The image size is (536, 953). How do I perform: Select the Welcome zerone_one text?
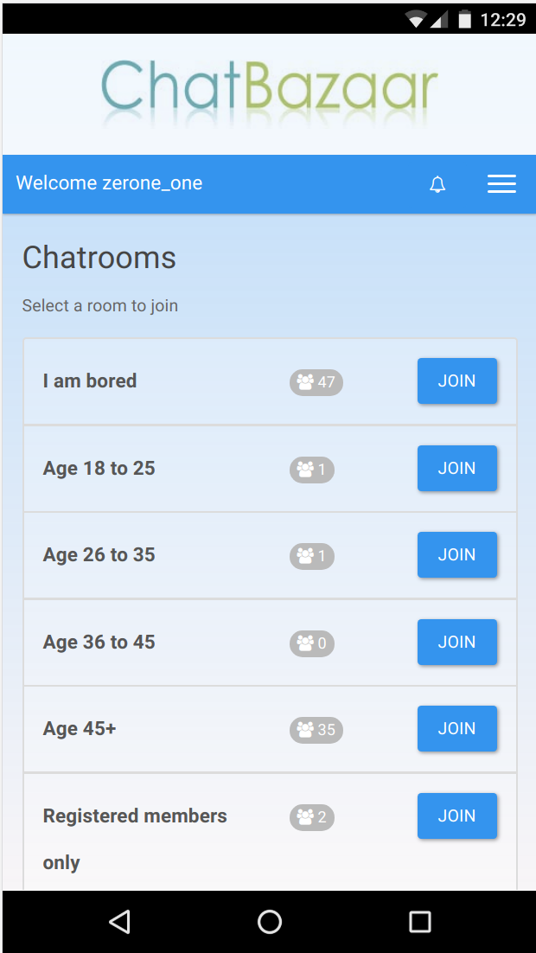(x=110, y=183)
